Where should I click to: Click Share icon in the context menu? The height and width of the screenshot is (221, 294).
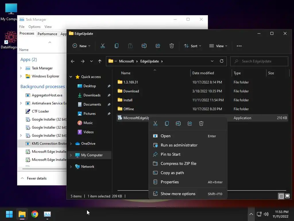[x=190, y=123]
